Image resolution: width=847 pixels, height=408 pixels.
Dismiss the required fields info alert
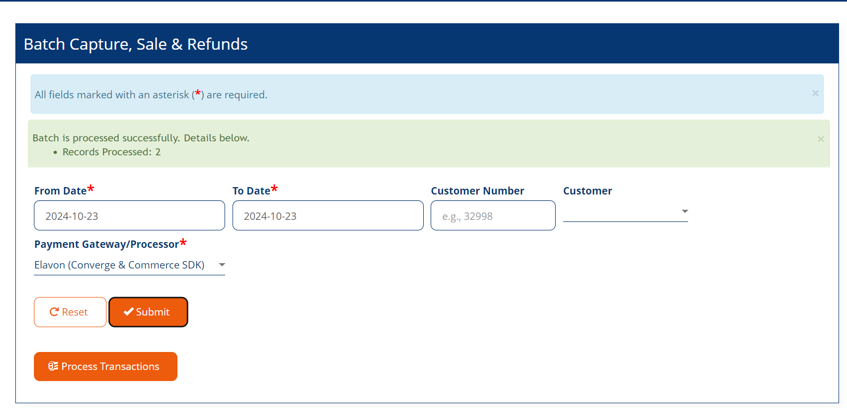[x=815, y=94]
